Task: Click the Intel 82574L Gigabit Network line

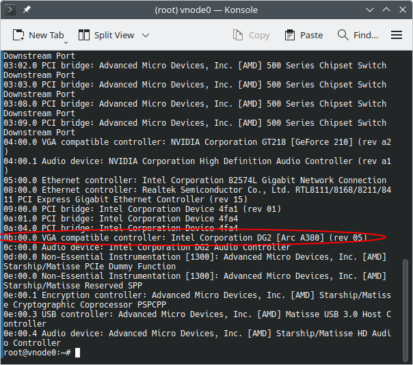Action: click(195, 180)
